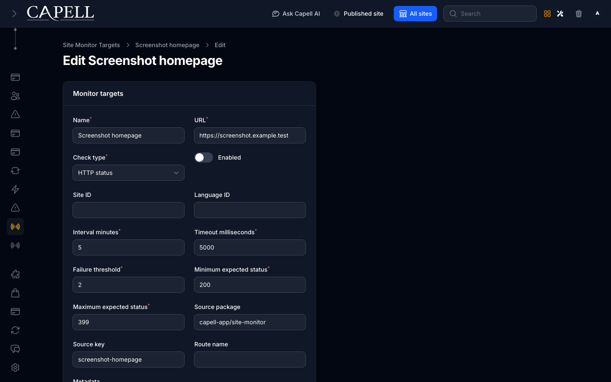This screenshot has width=611, height=382.
Task: Open the puzzle piece extensions icon
Action: pyautogui.click(x=15, y=274)
